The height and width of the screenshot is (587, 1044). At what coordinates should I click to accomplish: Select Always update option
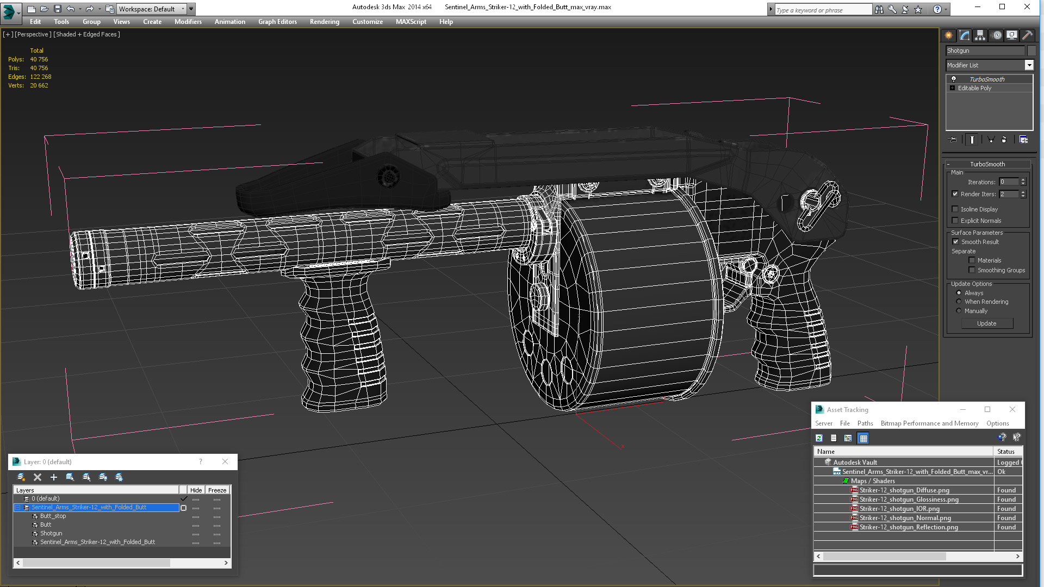[959, 293]
